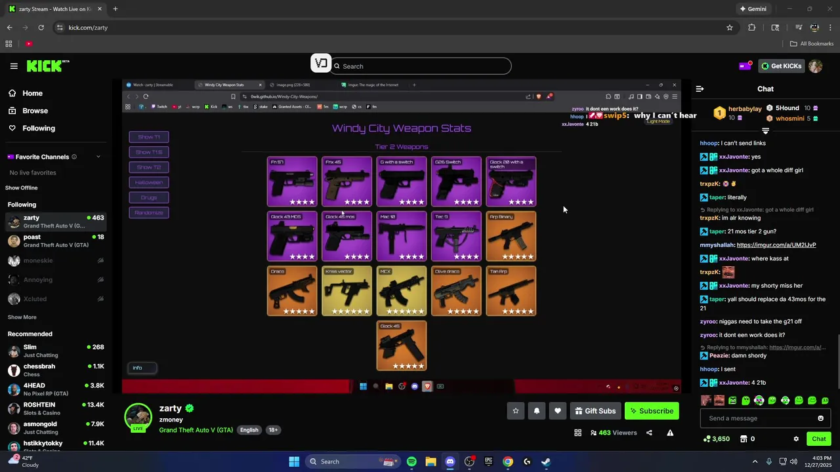Open the emoji picker in message box

point(820,418)
